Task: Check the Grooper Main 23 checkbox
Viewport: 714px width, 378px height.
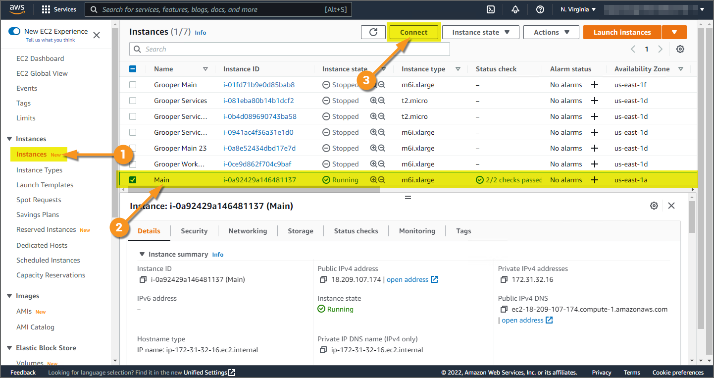Action: coord(133,148)
